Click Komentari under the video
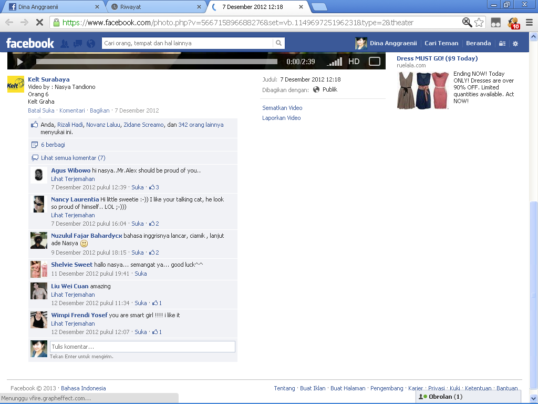Screen dimensions: 538x404 click(x=72, y=110)
